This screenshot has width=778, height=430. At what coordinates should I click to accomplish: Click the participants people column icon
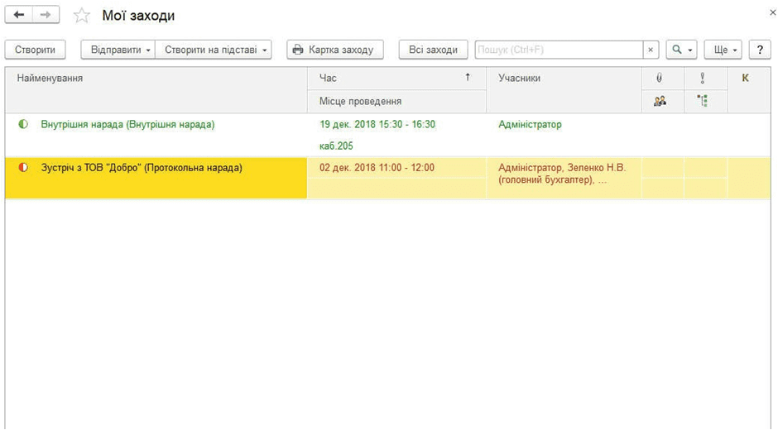point(660,101)
